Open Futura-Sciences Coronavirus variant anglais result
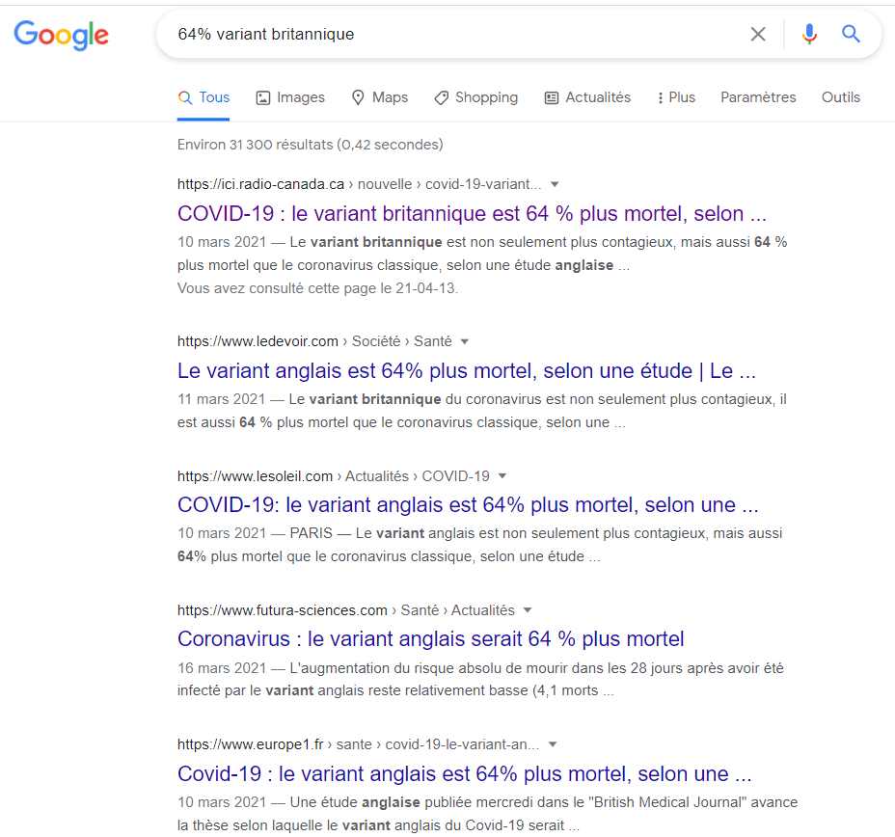Viewport: 895px width, 837px height. pyautogui.click(x=430, y=639)
